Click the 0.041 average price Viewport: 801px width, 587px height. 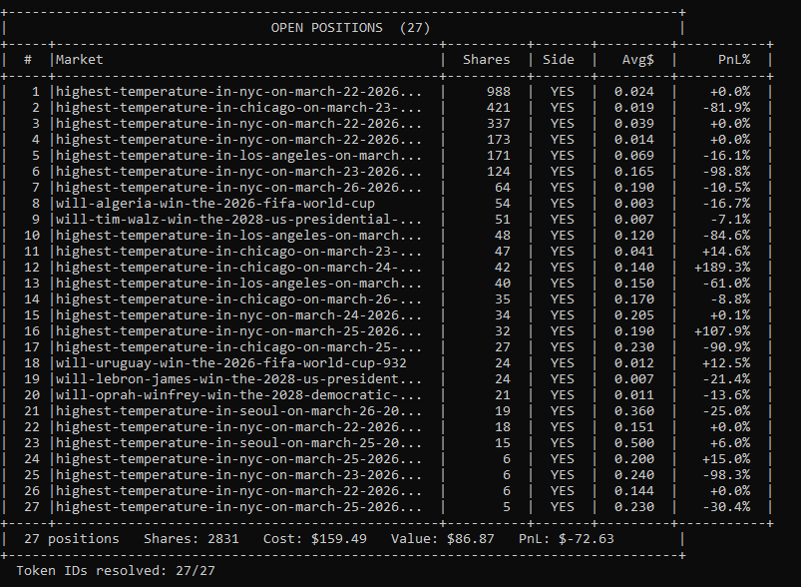point(634,251)
